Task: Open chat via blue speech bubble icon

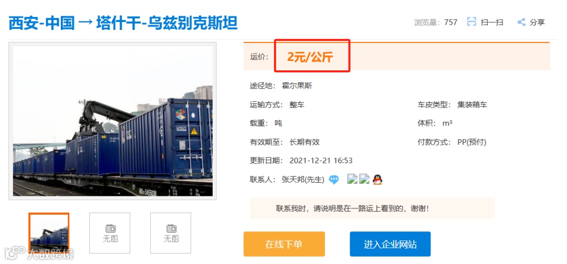Action: [334, 179]
